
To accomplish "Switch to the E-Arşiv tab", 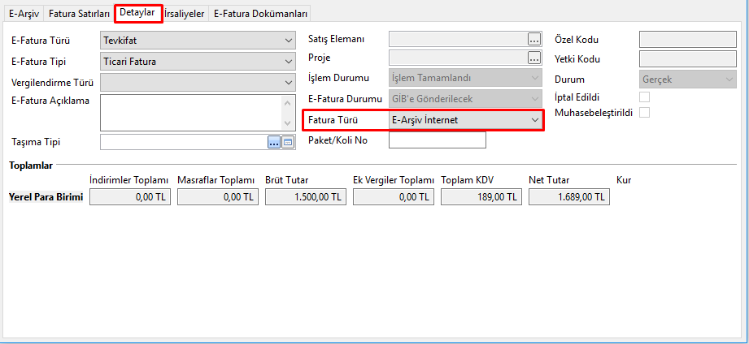I will pos(22,14).
